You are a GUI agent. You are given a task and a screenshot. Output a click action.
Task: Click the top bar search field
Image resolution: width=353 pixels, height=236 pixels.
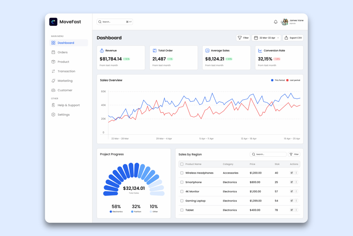pos(115,22)
